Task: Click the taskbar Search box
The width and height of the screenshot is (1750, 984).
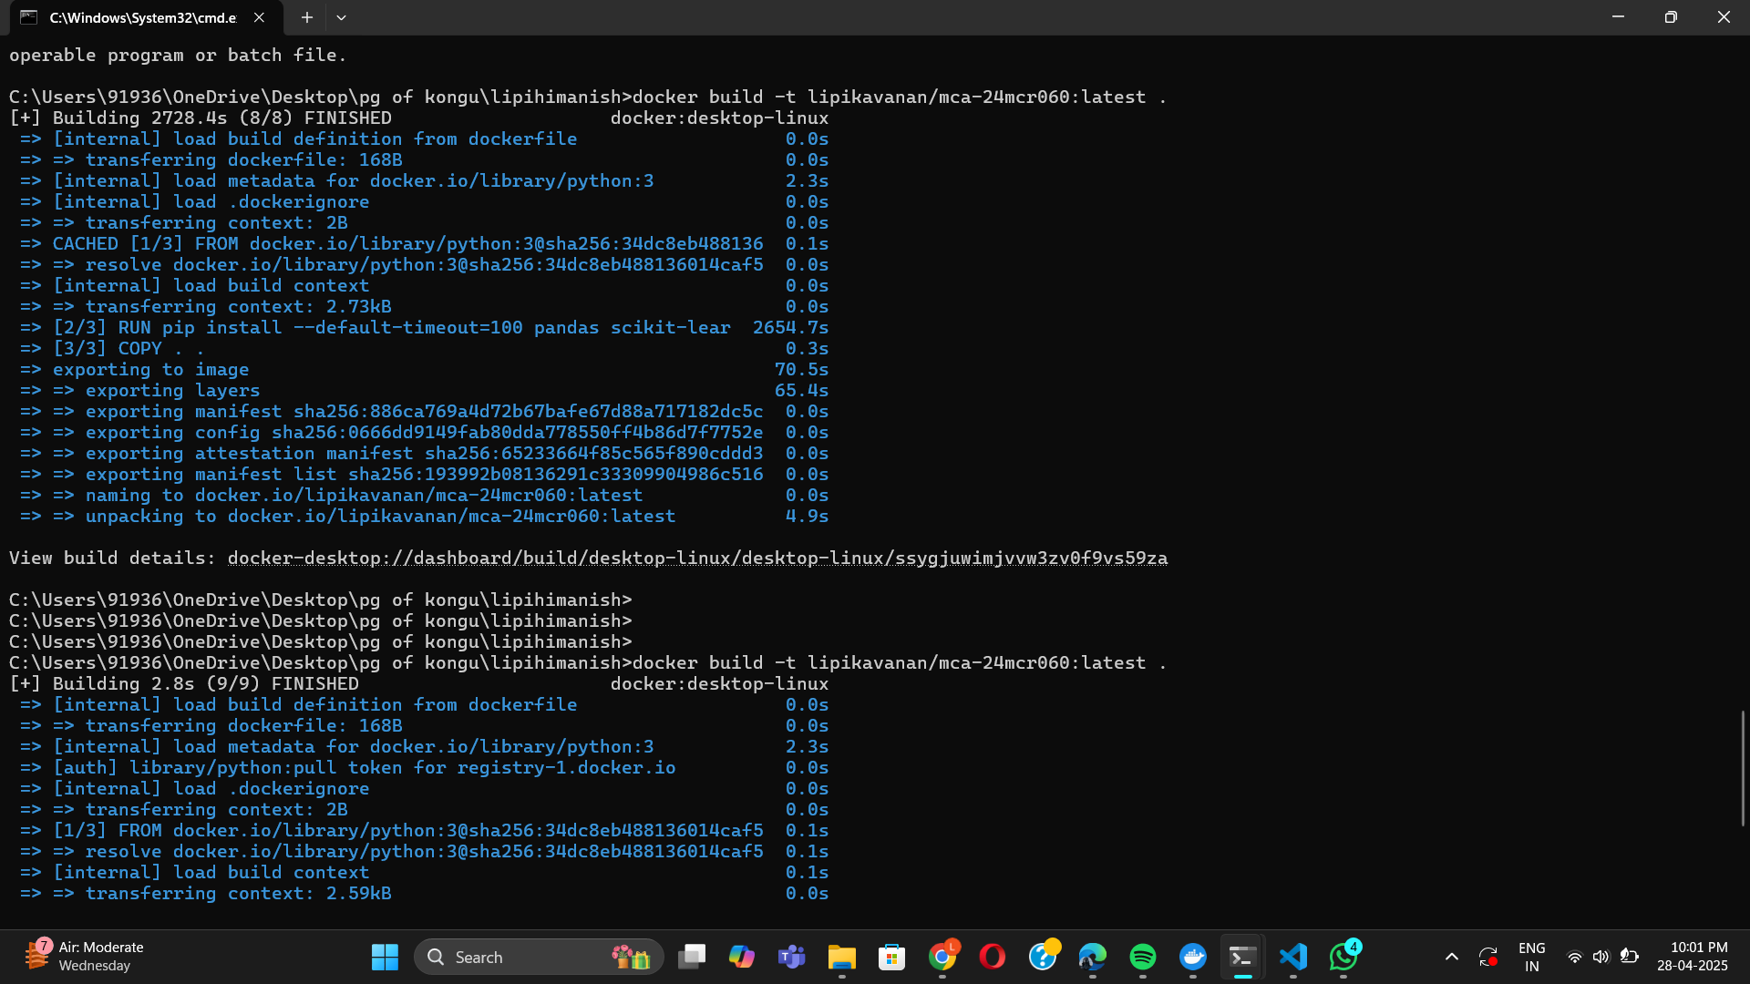Action: 539,957
